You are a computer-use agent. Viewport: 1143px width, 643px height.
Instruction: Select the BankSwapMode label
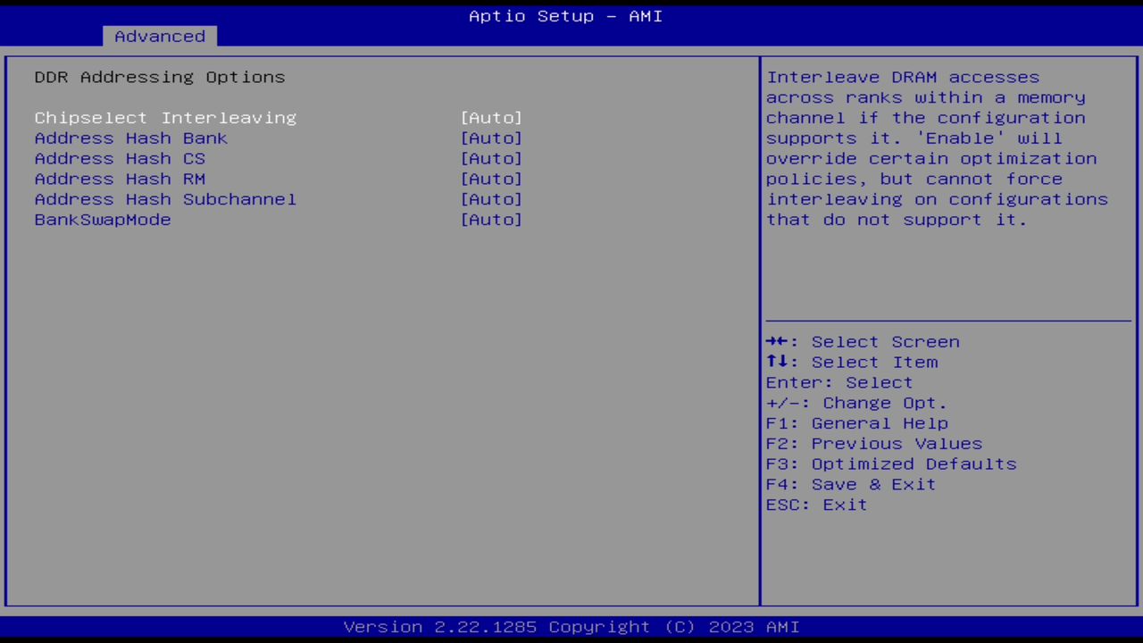pyautogui.click(x=103, y=220)
